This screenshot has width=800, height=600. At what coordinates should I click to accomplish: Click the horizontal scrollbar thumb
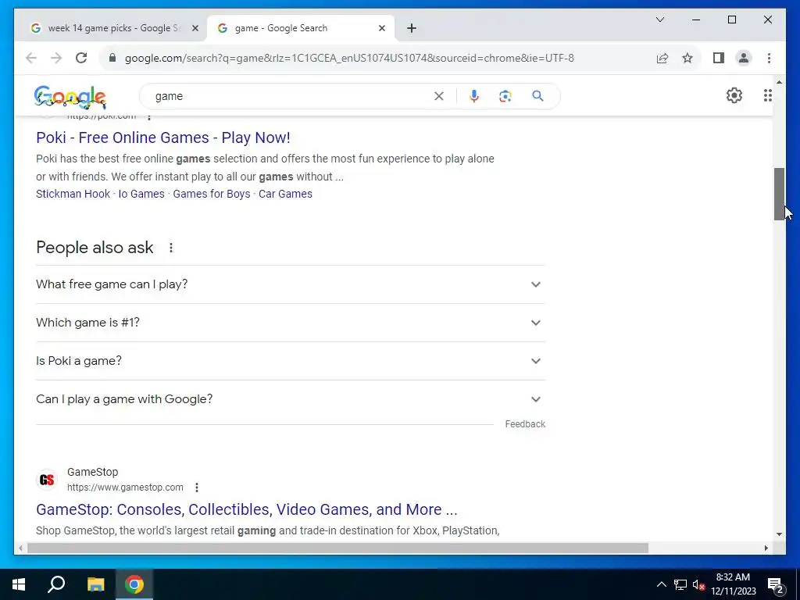337,548
